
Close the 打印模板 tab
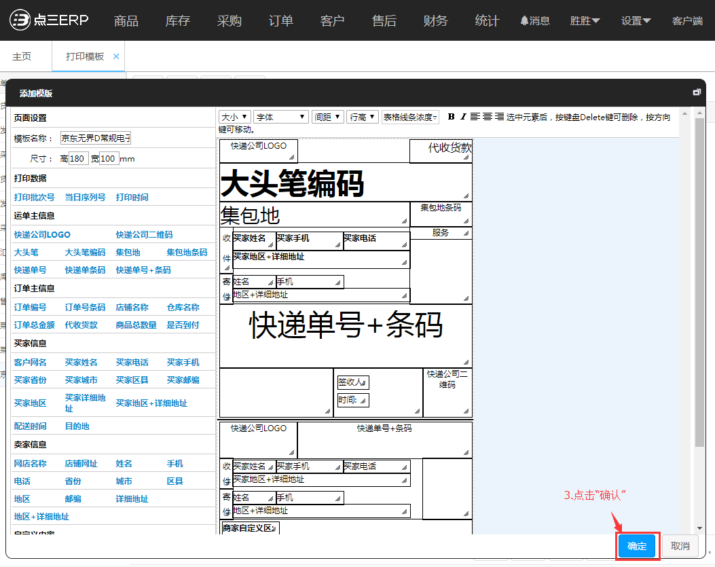[x=116, y=56]
